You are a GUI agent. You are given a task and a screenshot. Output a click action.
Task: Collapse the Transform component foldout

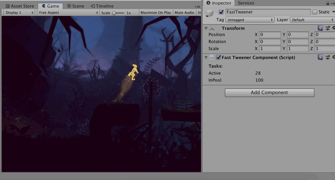pyautogui.click(x=206, y=28)
